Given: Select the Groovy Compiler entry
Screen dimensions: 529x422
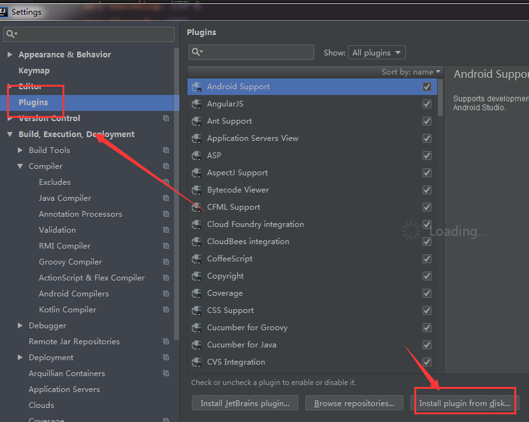Looking at the screenshot, I should [71, 262].
